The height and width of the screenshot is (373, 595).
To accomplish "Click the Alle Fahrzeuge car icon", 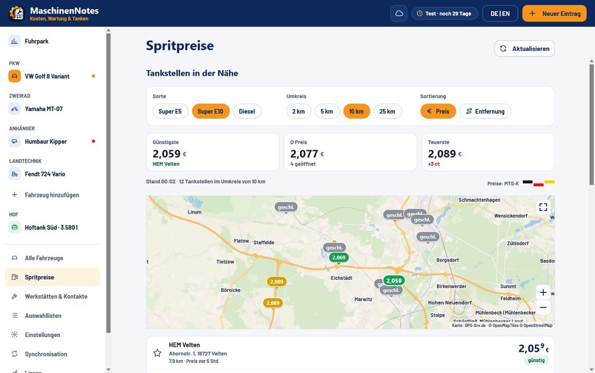I will pos(14,258).
